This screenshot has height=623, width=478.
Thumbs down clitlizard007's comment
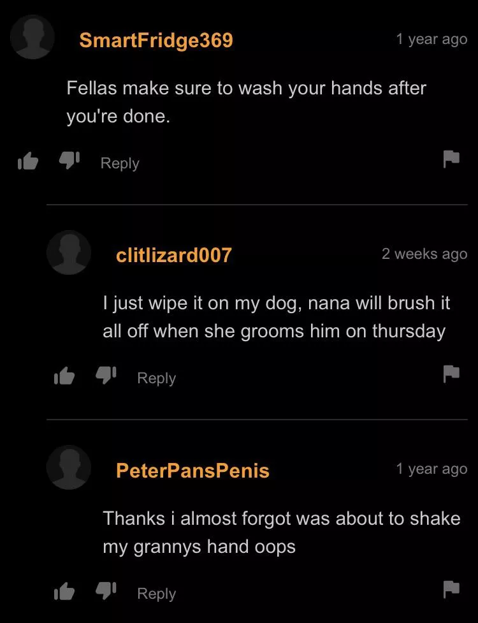[x=106, y=376]
